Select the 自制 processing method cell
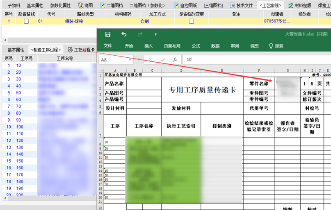The image size is (331, 210). (157, 21)
